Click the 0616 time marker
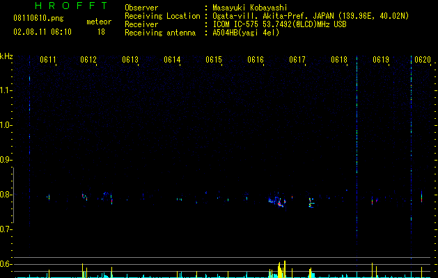Image resolution: width=438 pixels, height=278 pixels. click(x=256, y=60)
